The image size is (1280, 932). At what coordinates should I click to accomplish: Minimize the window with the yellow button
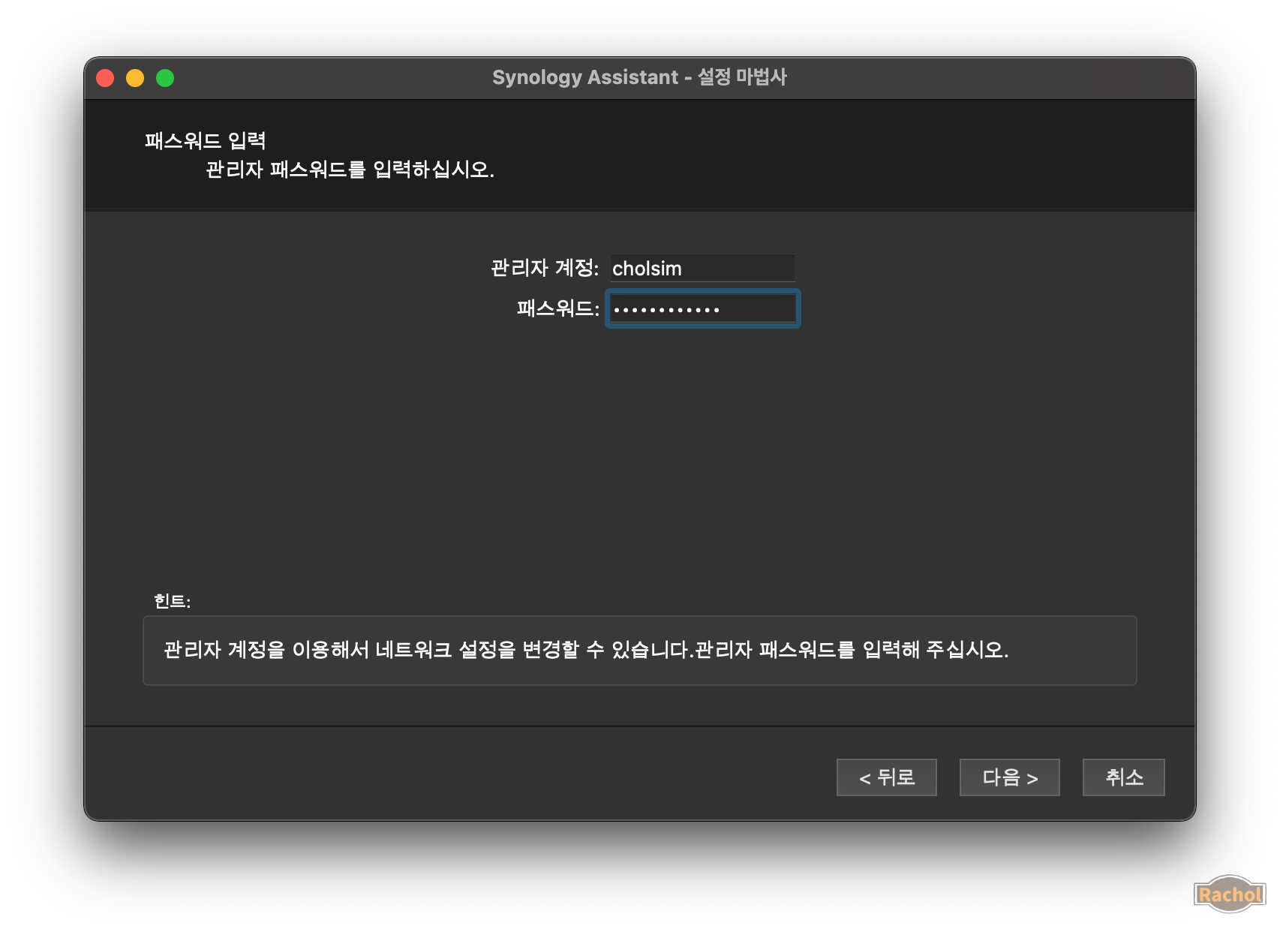135,78
